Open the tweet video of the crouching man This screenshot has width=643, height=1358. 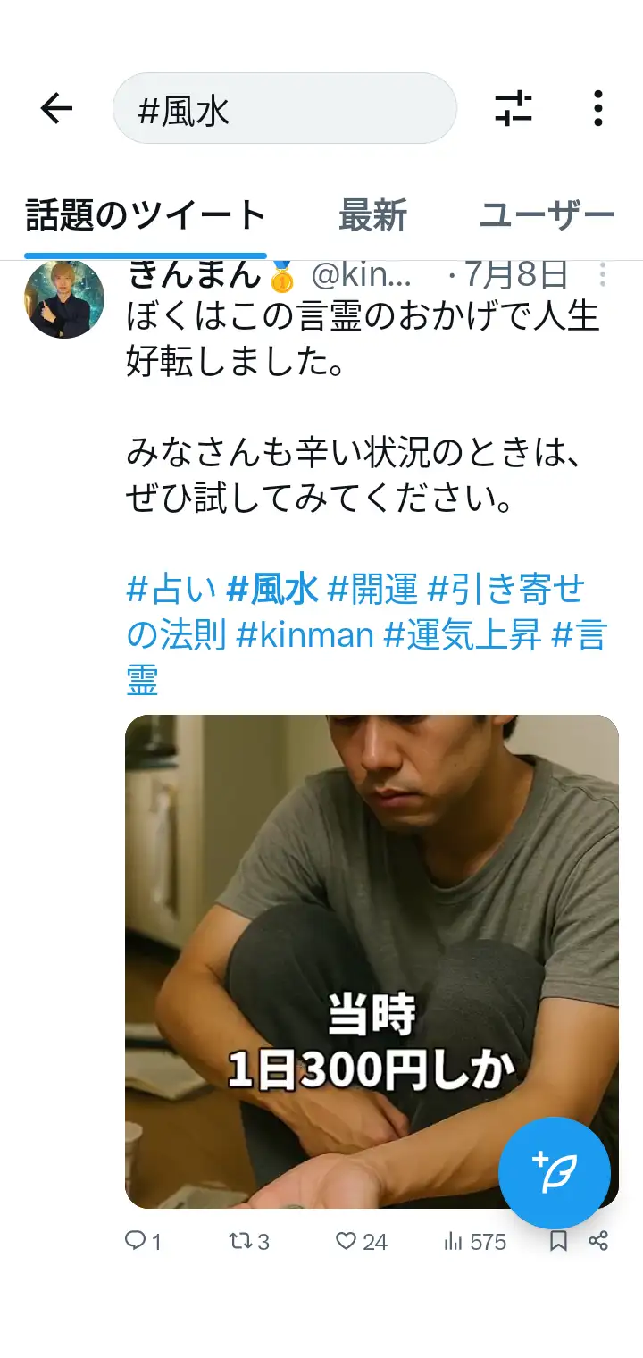coord(372,961)
